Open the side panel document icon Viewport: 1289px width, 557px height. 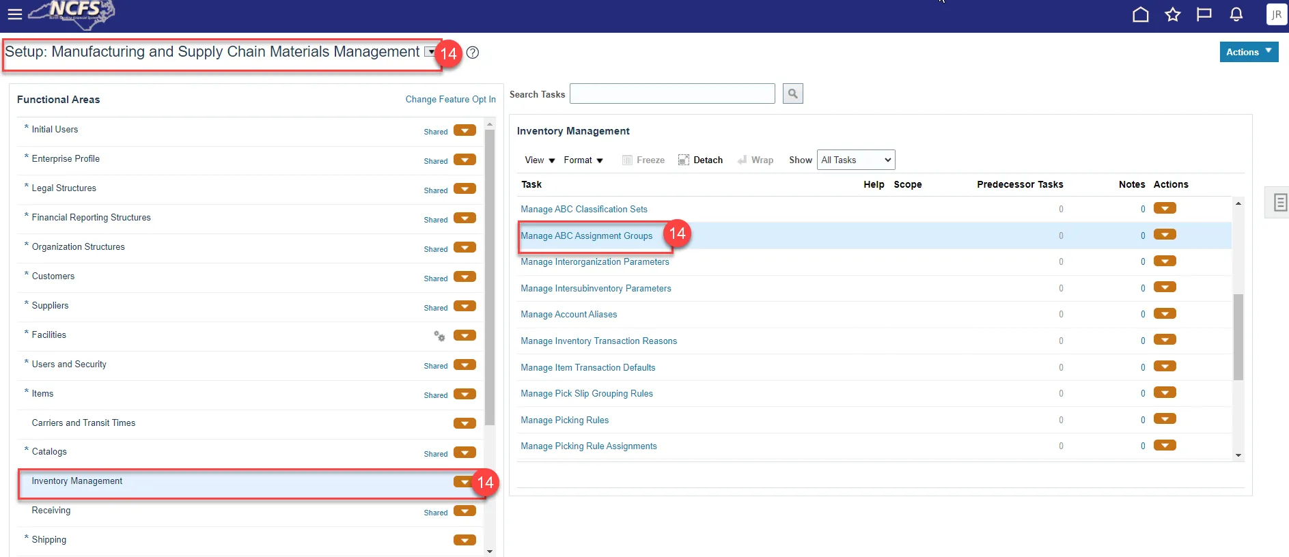pos(1279,202)
